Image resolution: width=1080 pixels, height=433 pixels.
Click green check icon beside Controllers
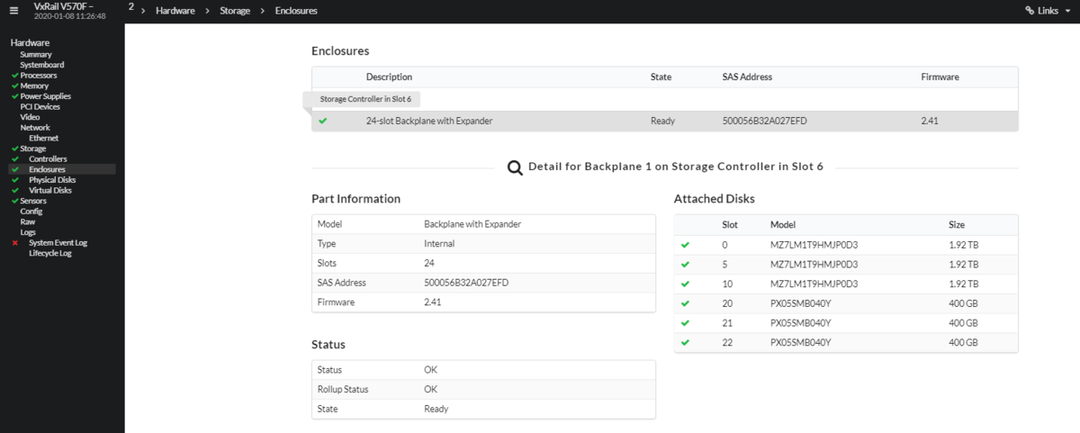tap(14, 159)
